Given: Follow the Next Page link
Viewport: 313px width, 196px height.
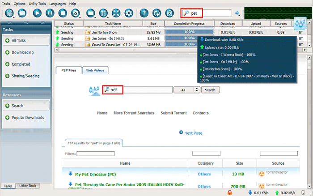Looking at the screenshot, I should [x=193, y=133].
